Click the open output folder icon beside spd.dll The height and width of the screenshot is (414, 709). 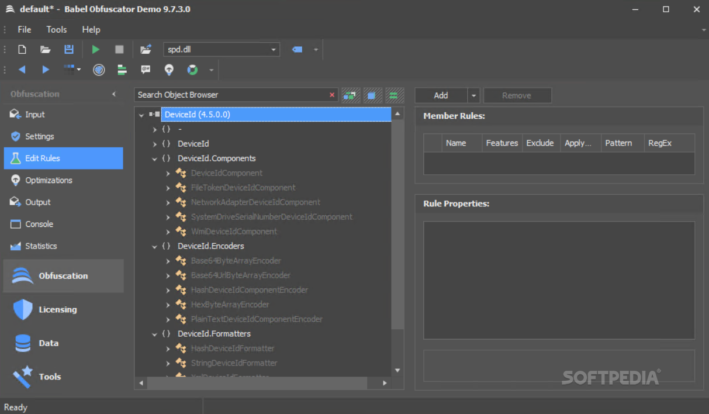pyautogui.click(x=146, y=50)
